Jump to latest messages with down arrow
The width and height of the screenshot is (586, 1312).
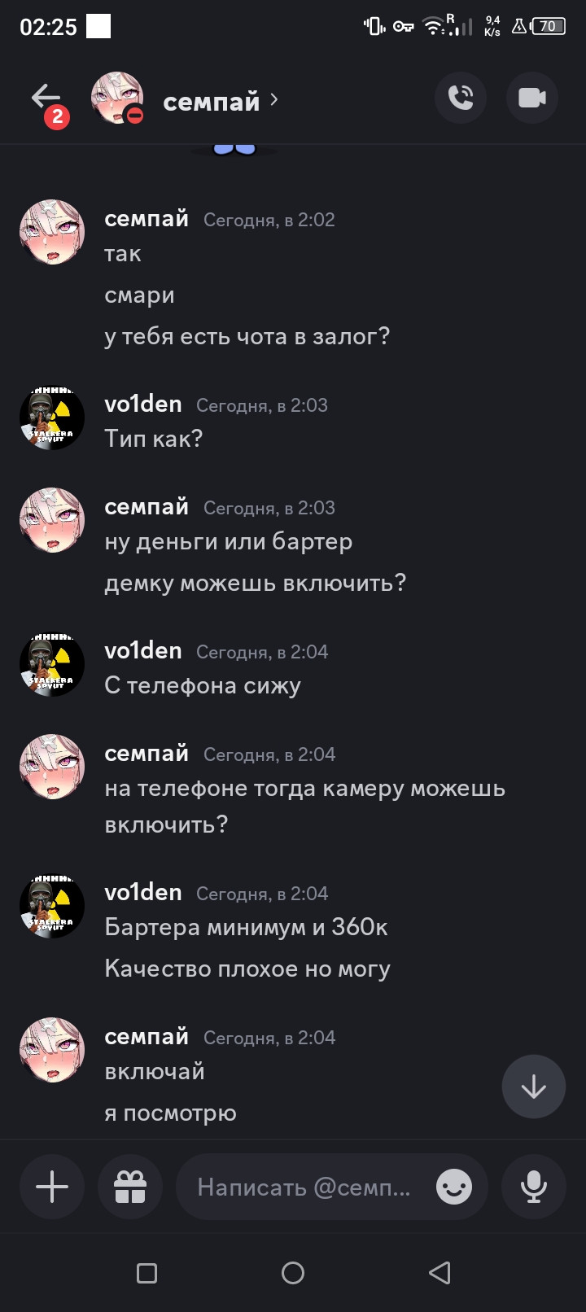click(x=534, y=1087)
